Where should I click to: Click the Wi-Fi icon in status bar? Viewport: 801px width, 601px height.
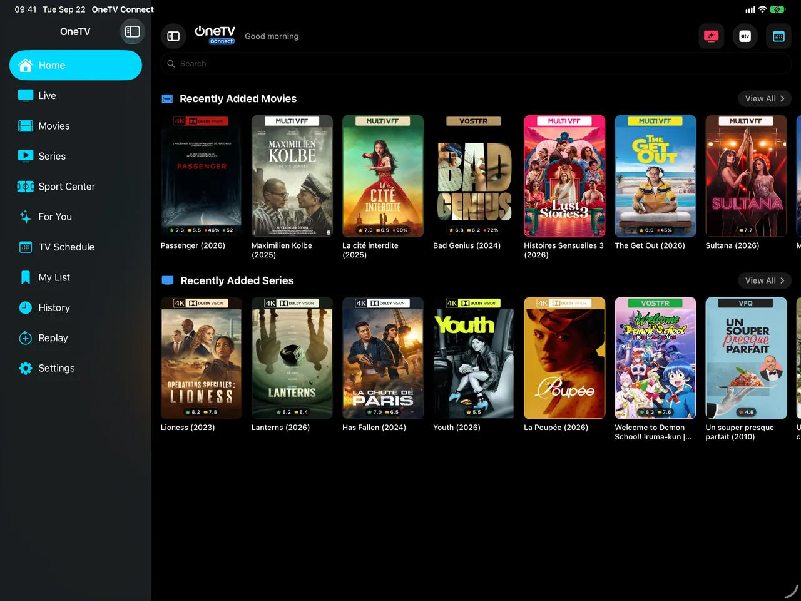[x=762, y=9]
